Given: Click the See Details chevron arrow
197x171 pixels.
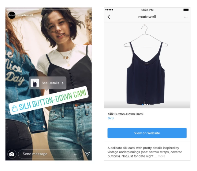Looking at the screenshot, I should (x=63, y=83).
